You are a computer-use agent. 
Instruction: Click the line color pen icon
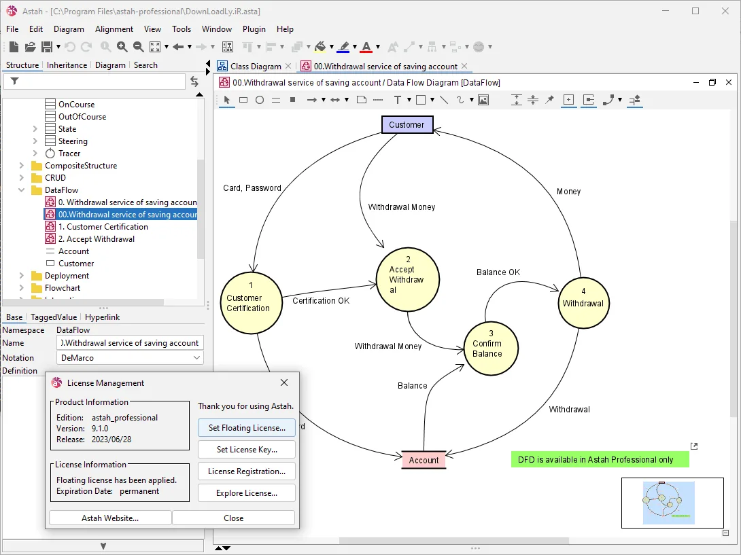point(343,47)
